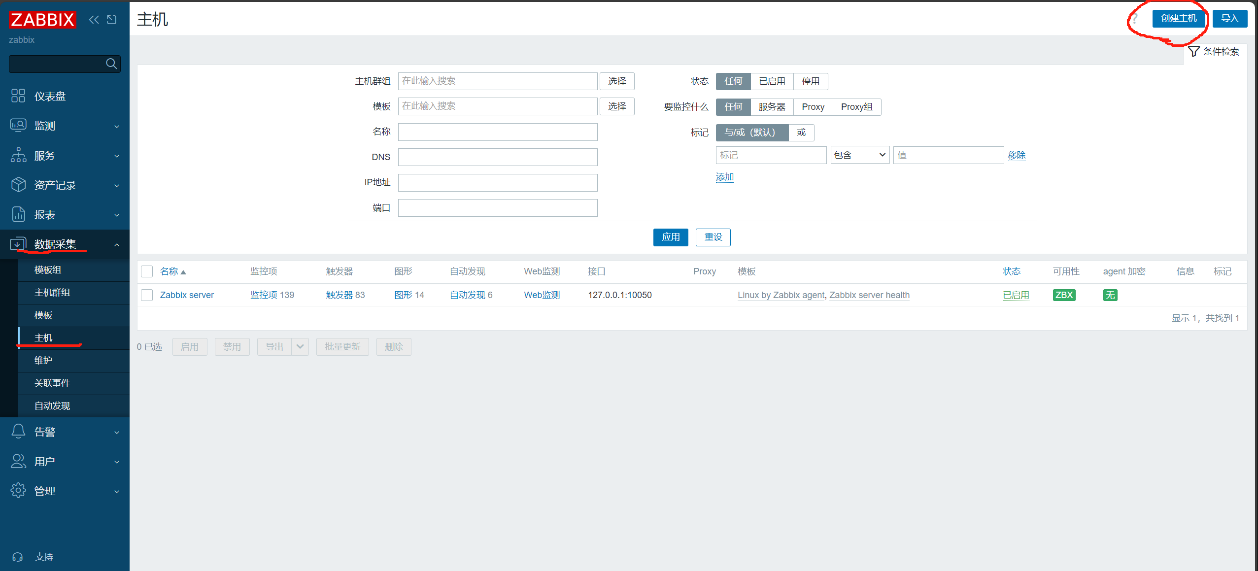Expand the 用户 menu chevron

tap(117, 462)
